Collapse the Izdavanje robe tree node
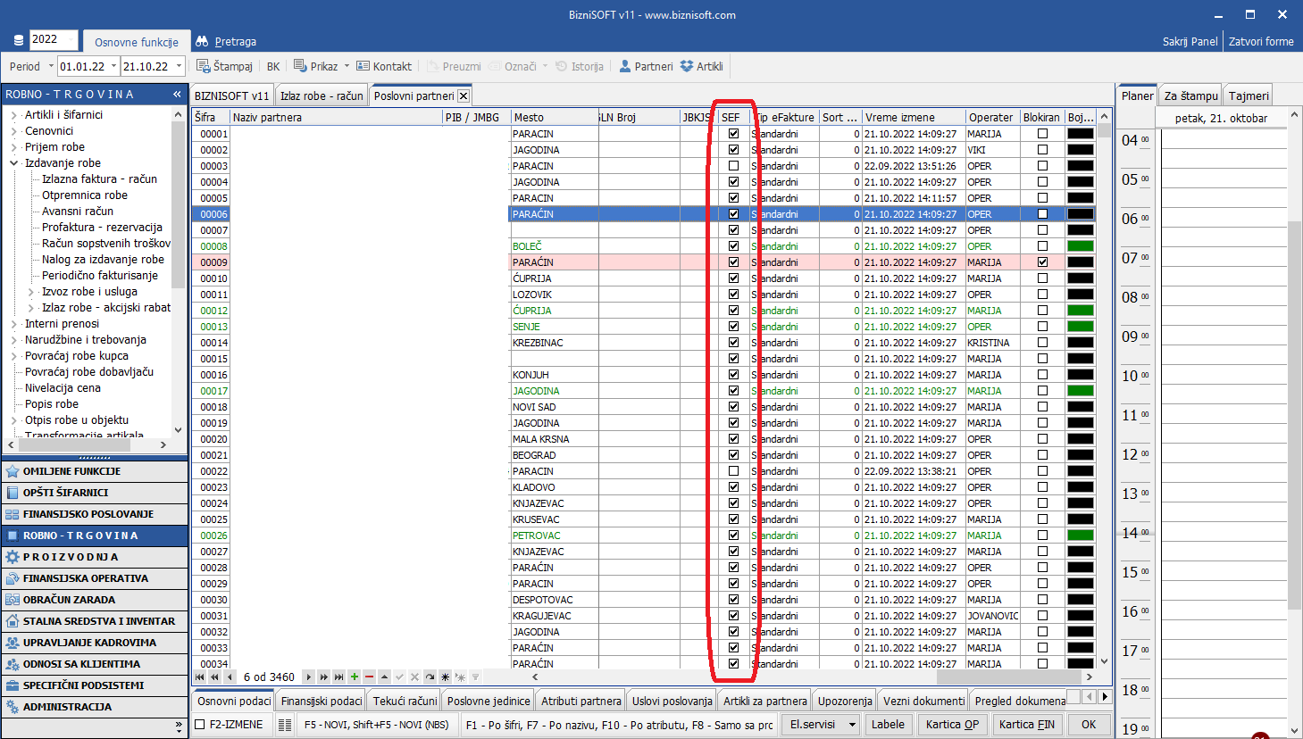1303x739 pixels. pos(13,163)
